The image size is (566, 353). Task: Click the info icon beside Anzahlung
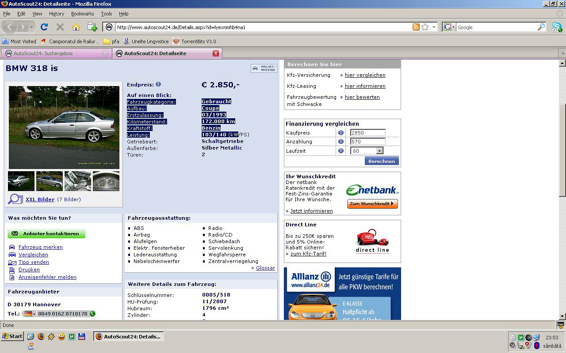pos(341,142)
